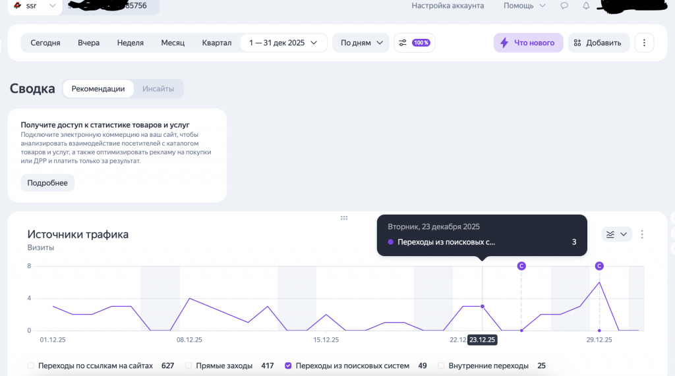
Task: Open 'Настройка аккаунта' link
Action: pos(448,5)
